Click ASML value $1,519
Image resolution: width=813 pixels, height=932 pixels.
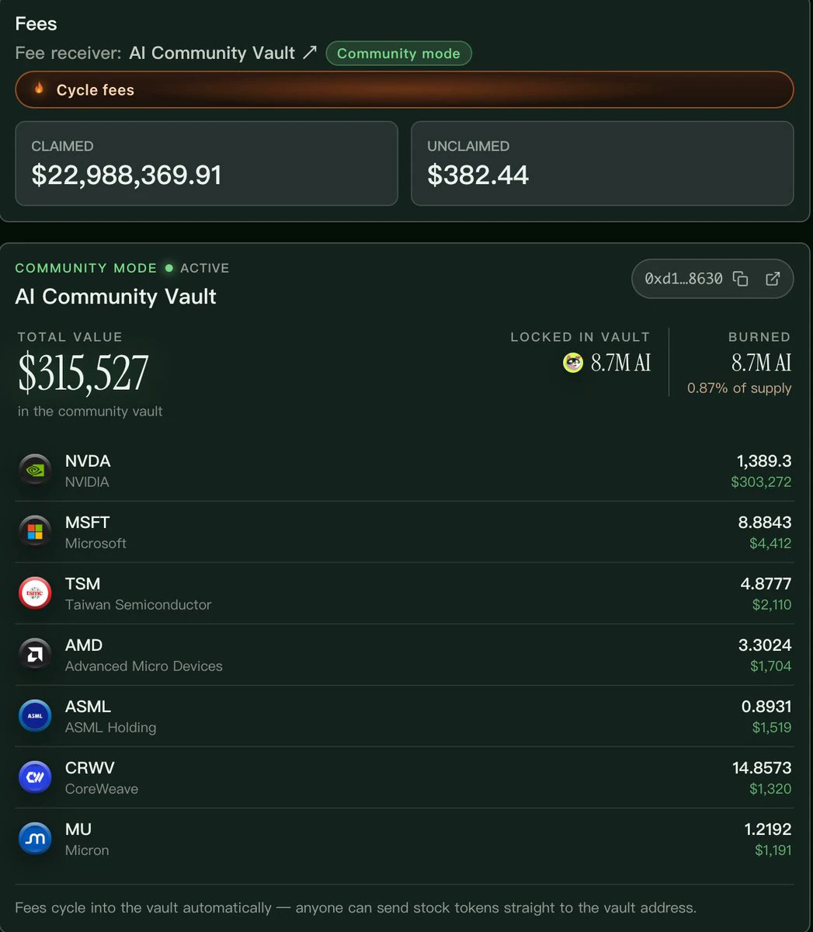[772, 728]
